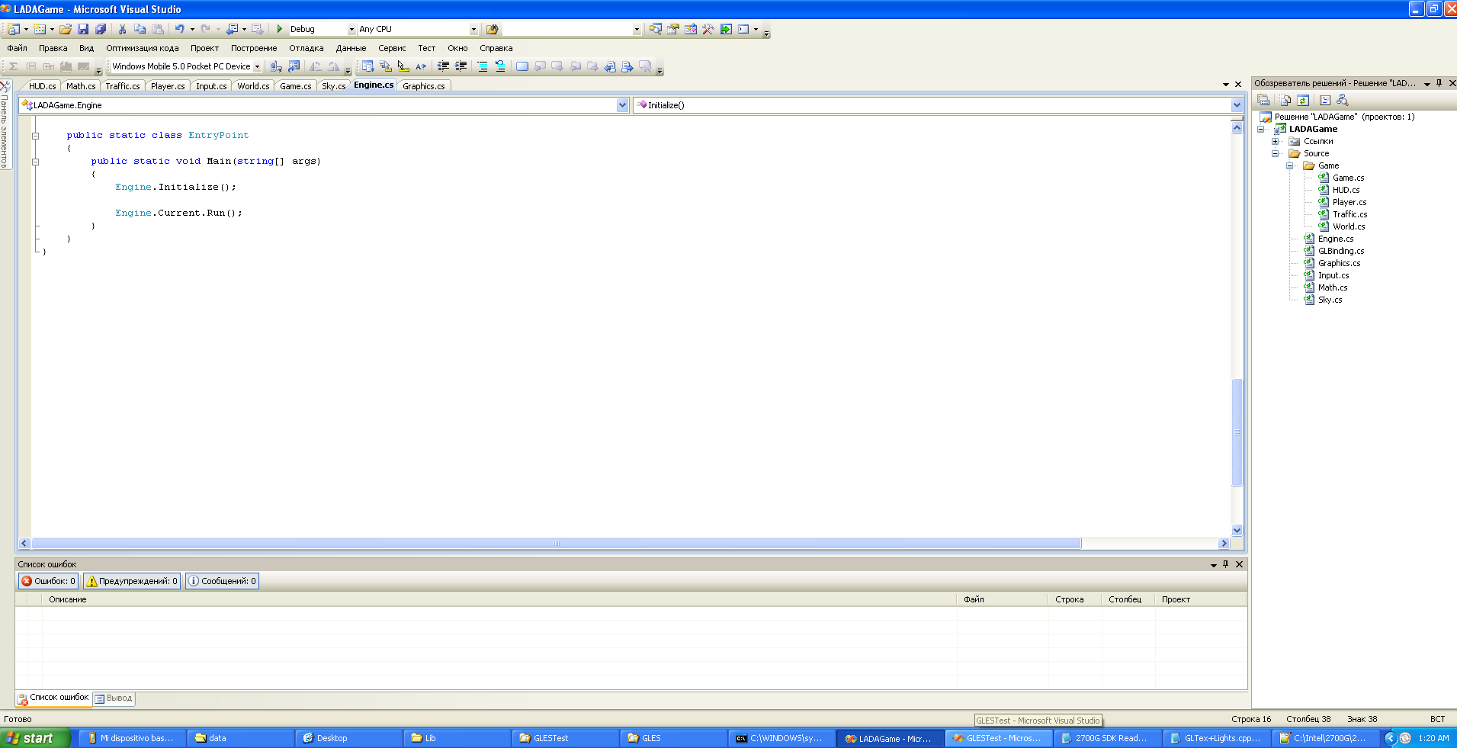The height and width of the screenshot is (748, 1457).
Task: Click the Save icon in the toolbar
Action: (x=83, y=29)
